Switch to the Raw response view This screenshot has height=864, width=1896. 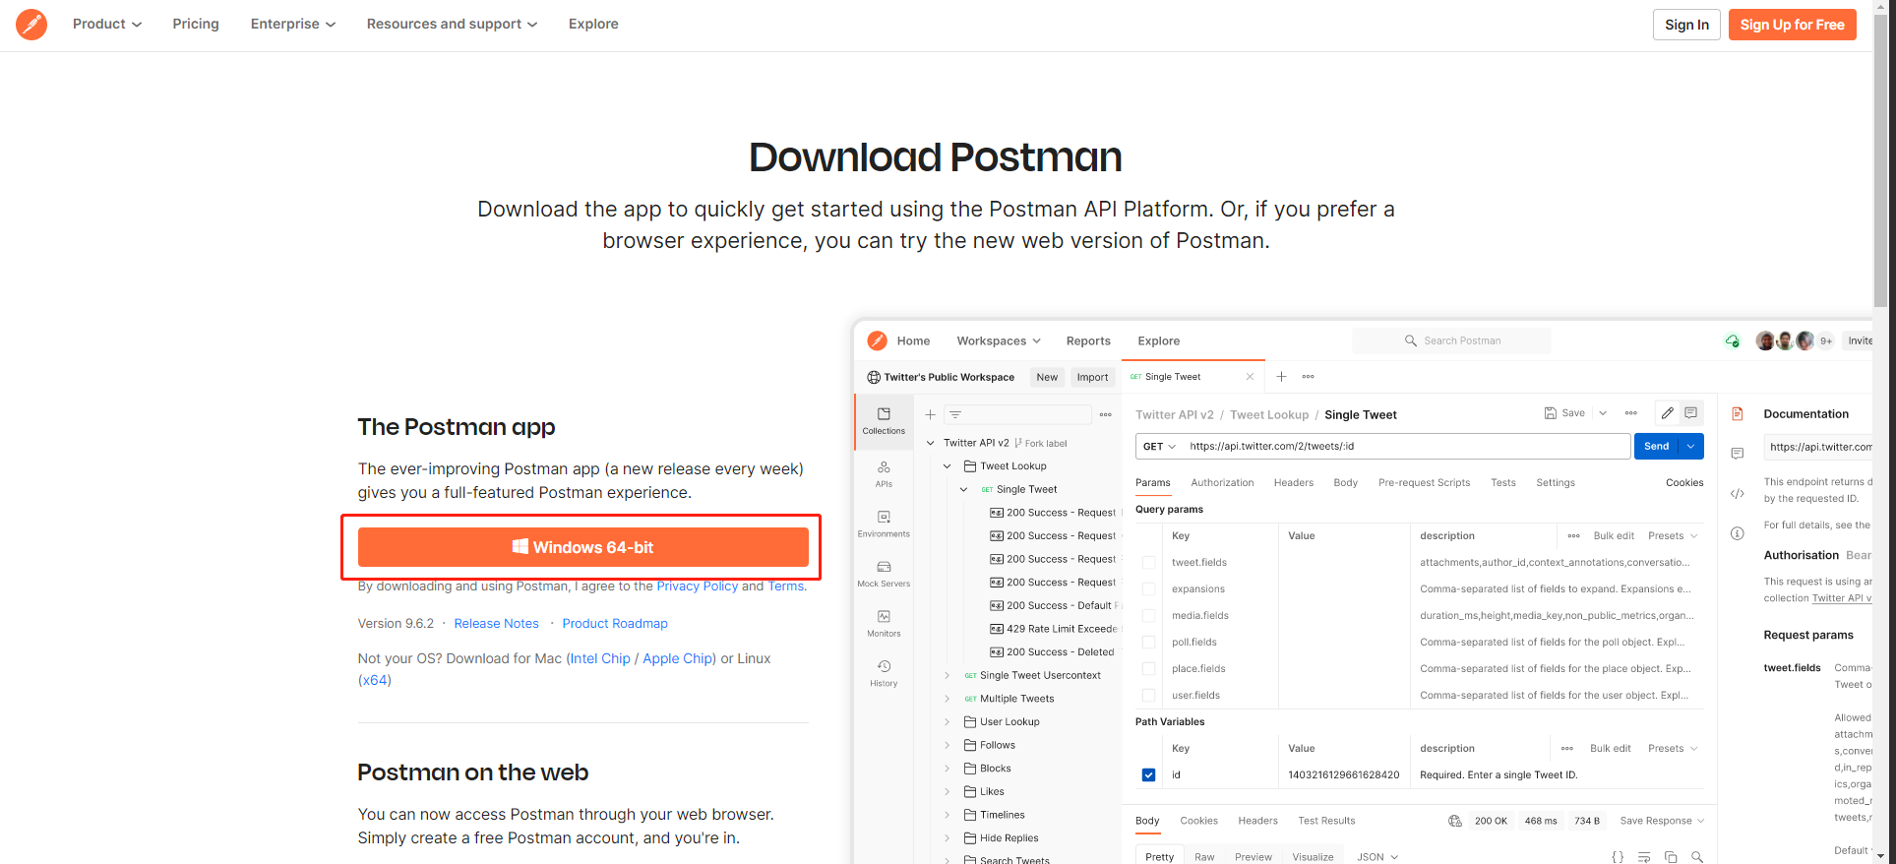point(1204,857)
